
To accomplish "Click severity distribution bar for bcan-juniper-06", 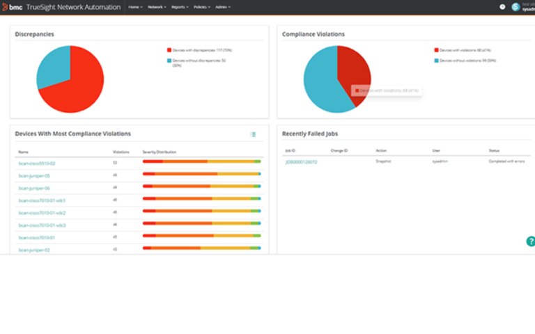I will point(201,186).
